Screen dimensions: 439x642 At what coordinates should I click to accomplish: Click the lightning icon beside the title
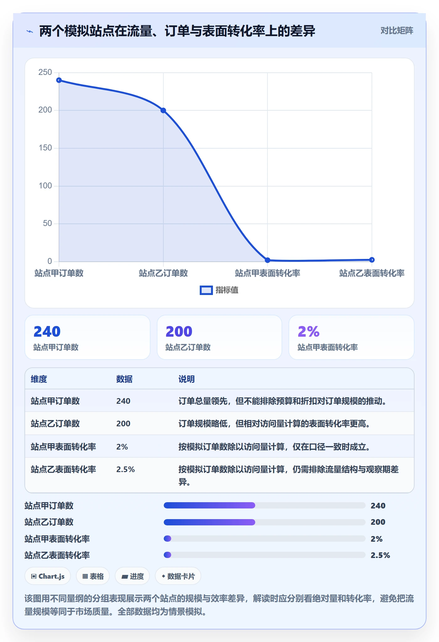(x=29, y=31)
